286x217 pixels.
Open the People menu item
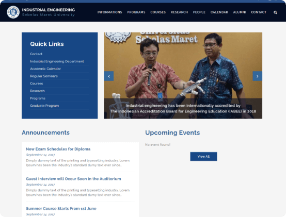[x=199, y=12]
